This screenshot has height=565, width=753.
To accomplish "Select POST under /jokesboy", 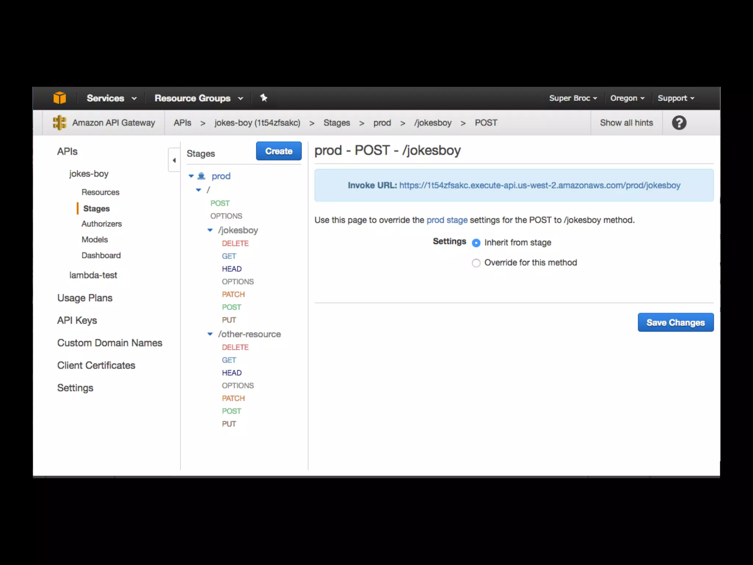I will point(231,307).
